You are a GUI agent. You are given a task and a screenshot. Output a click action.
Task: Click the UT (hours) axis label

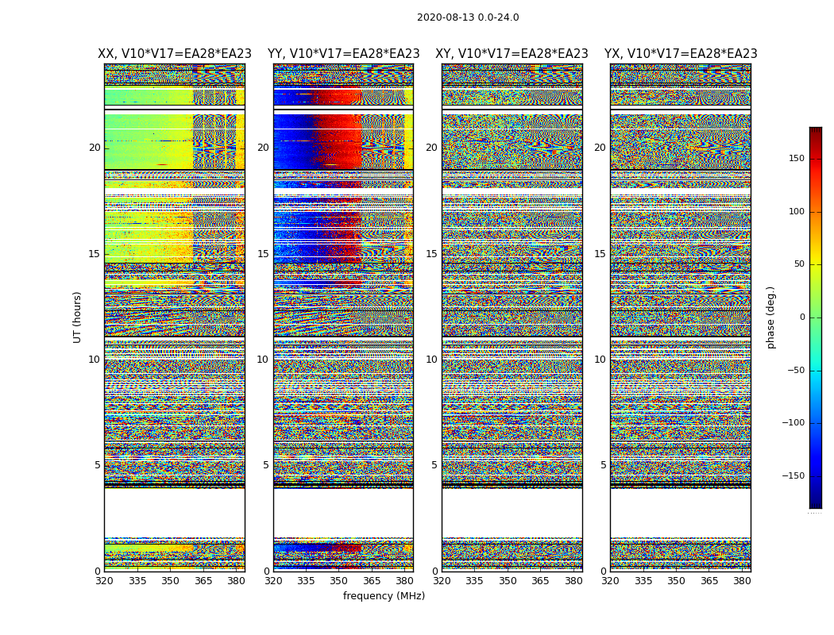click(x=78, y=317)
